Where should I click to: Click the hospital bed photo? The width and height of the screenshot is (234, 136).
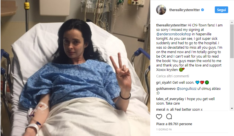(75, 68)
